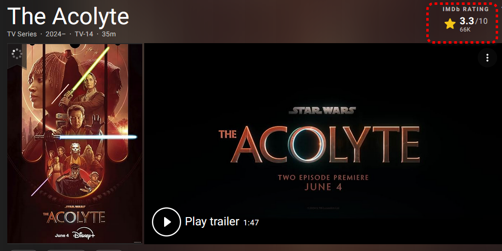Click the "Play trailer" text label
Image resolution: width=502 pixels, height=251 pixels.
(212, 221)
